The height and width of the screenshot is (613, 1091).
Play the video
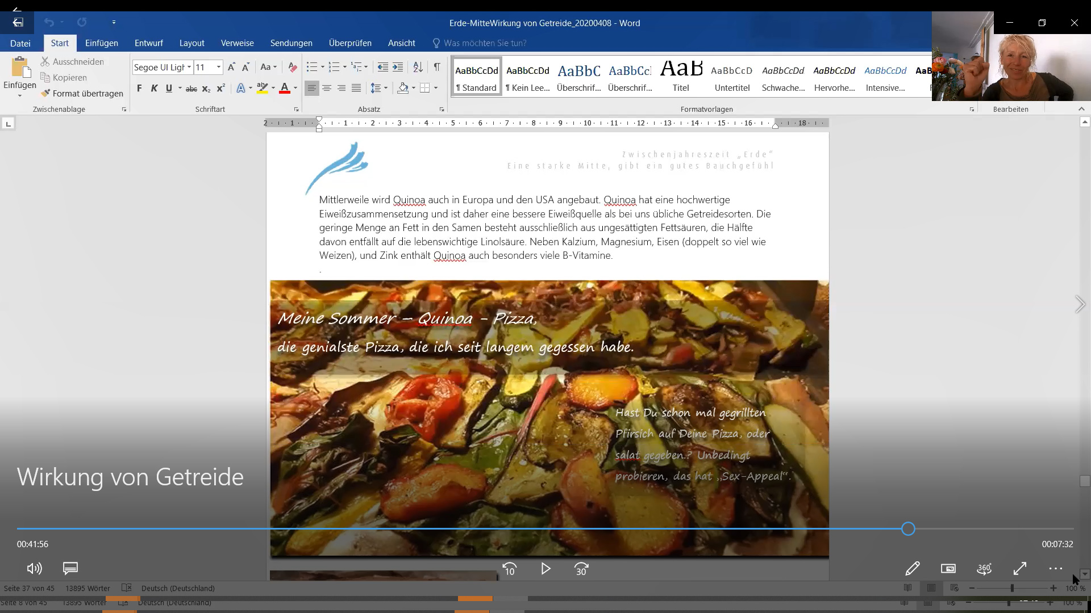[x=545, y=569]
